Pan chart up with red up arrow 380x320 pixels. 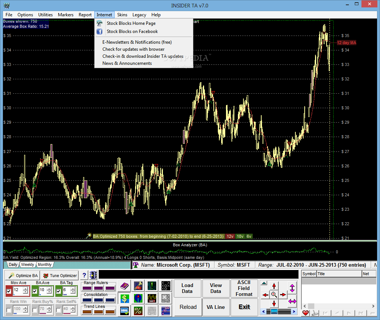click(x=274, y=286)
